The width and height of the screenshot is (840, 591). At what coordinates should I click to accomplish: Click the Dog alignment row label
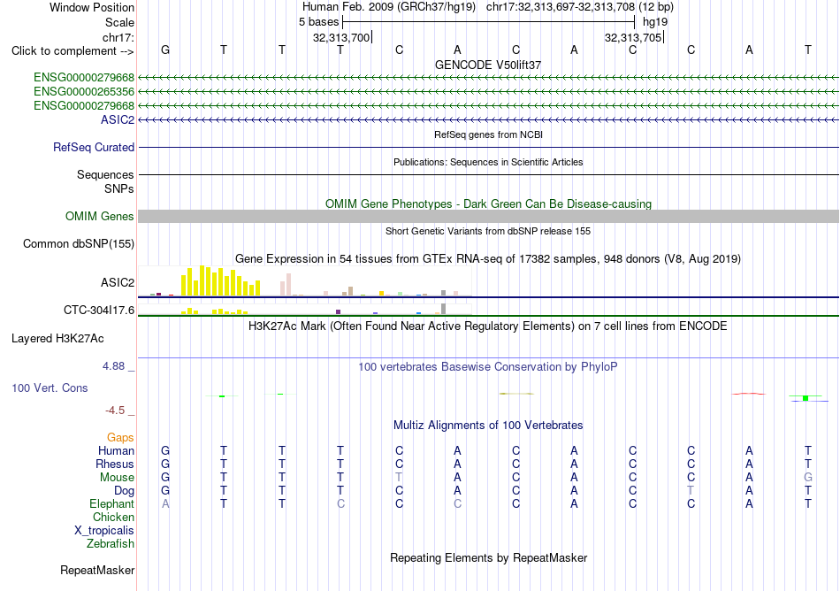pyautogui.click(x=124, y=491)
